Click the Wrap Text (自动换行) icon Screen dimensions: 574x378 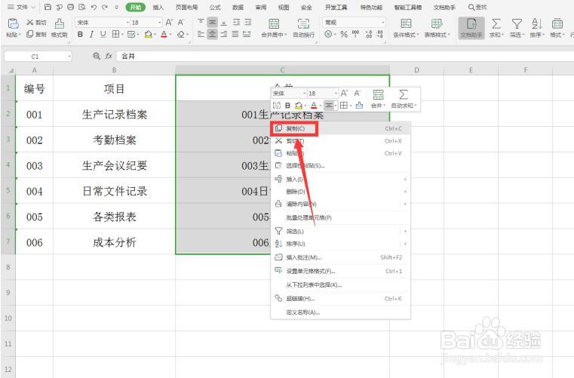[303, 24]
